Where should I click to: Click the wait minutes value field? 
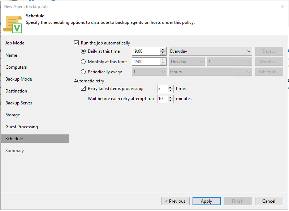tap(163, 99)
